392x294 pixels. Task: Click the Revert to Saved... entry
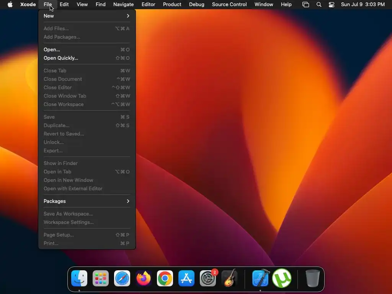click(x=87, y=134)
